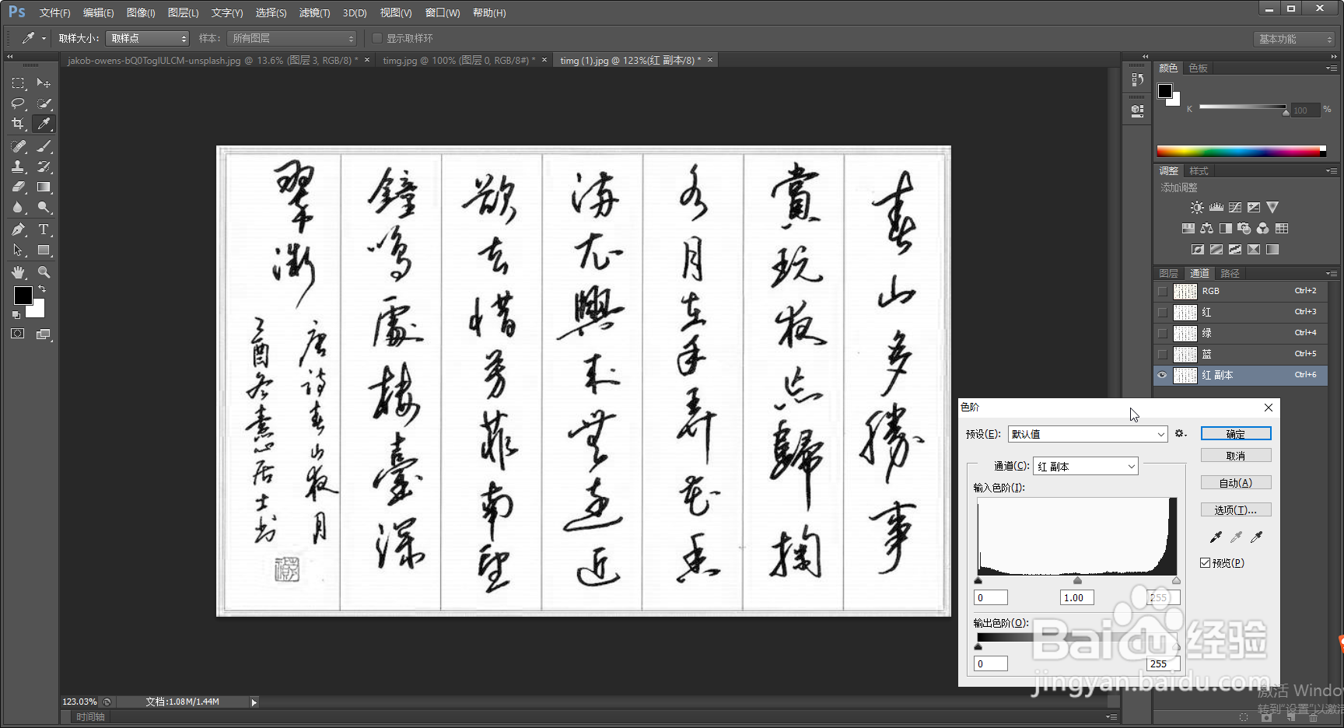Add a Color Balance adjustment

coord(1206,229)
